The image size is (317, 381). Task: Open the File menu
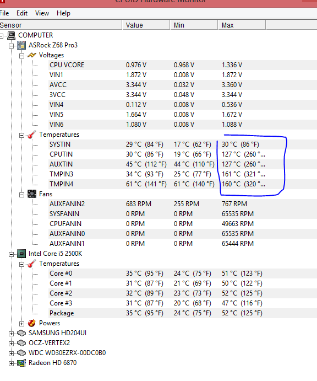[4, 13]
